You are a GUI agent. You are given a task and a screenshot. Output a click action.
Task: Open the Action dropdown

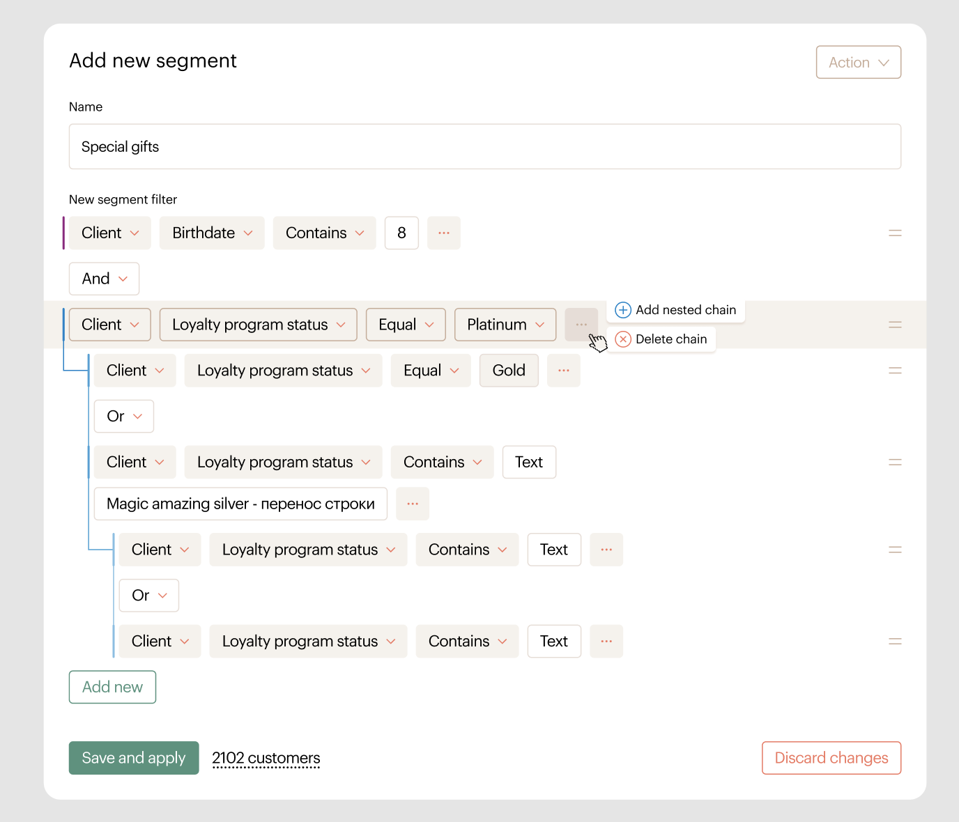858,63
